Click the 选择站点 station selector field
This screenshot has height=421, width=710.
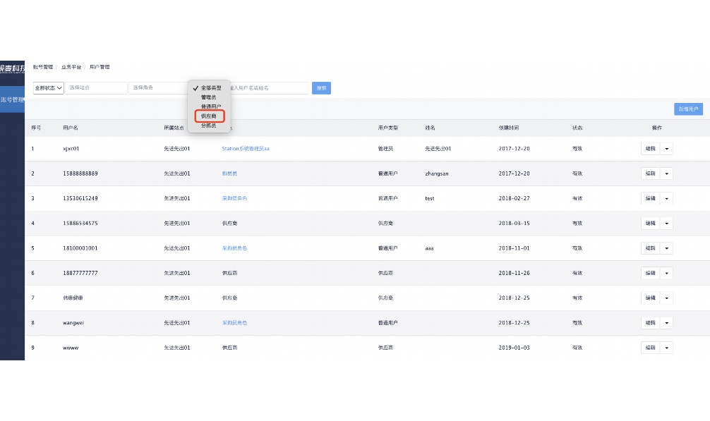click(97, 88)
